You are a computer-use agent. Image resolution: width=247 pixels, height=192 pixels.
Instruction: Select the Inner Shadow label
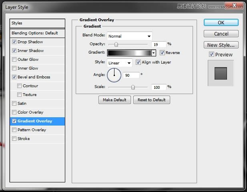(x=30, y=51)
